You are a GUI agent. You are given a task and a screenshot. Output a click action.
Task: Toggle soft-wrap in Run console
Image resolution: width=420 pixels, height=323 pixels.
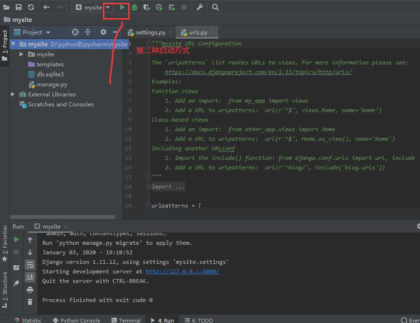(30, 265)
